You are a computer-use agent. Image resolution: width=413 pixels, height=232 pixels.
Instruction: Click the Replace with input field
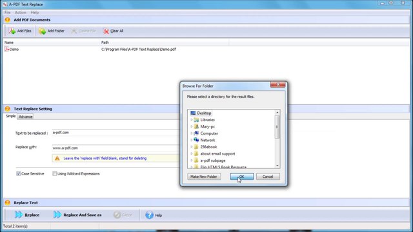(x=115, y=148)
